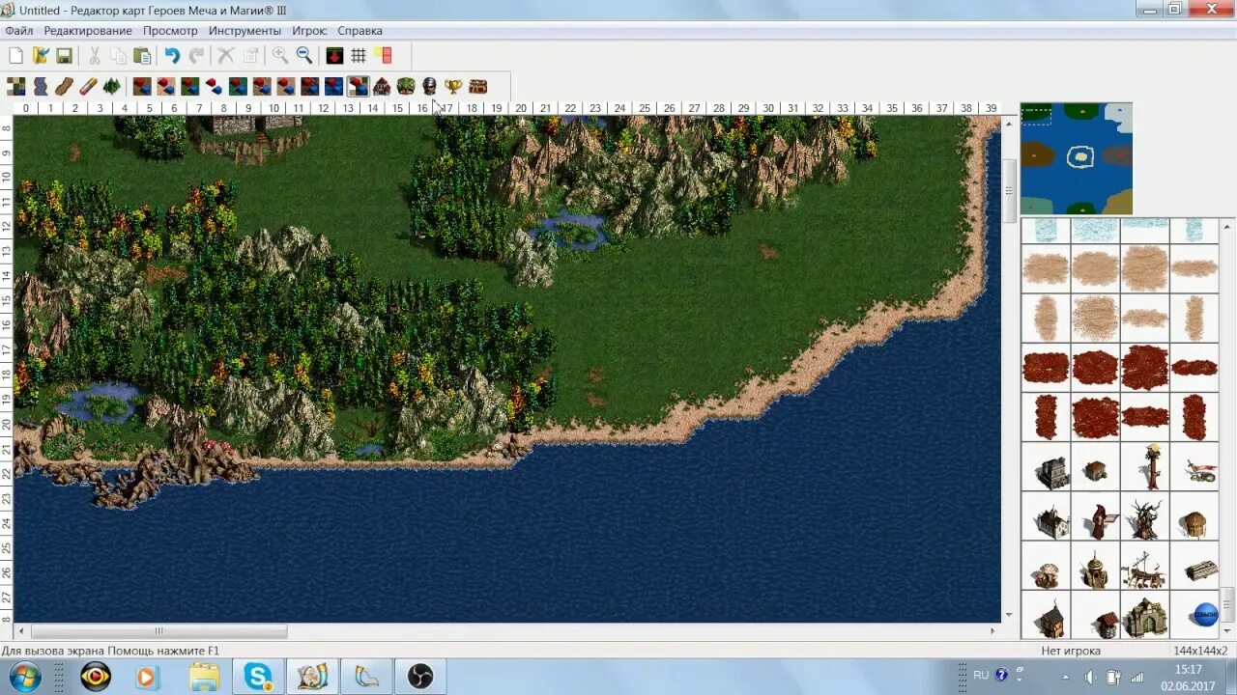Image resolution: width=1237 pixels, height=695 pixels.
Task: Select the trees obstacle tool
Action: coord(112,86)
